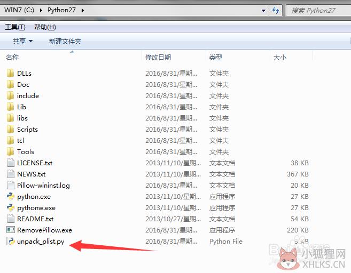Image resolution: width=351 pixels, height=273 pixels.
Task: Expand the arrow after WIN7 (C:) in the address path
Action: click(41, 10)
